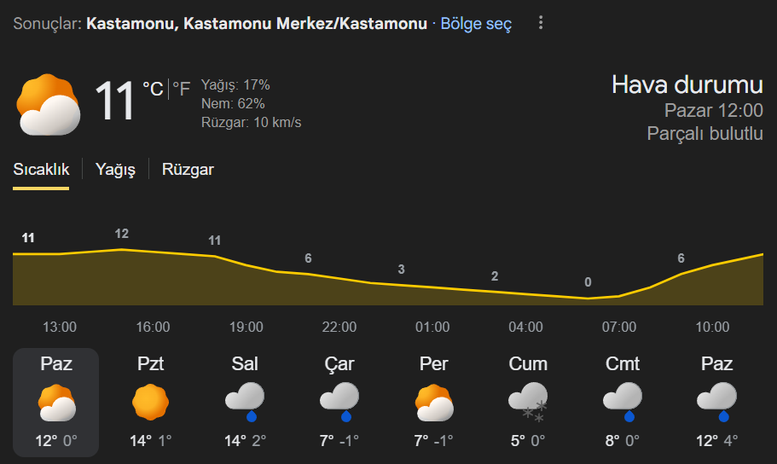The height and width of the screenshot is (464, 777).
Task: Select Cmt rain forecast icon
Action: tap(623, 403)
